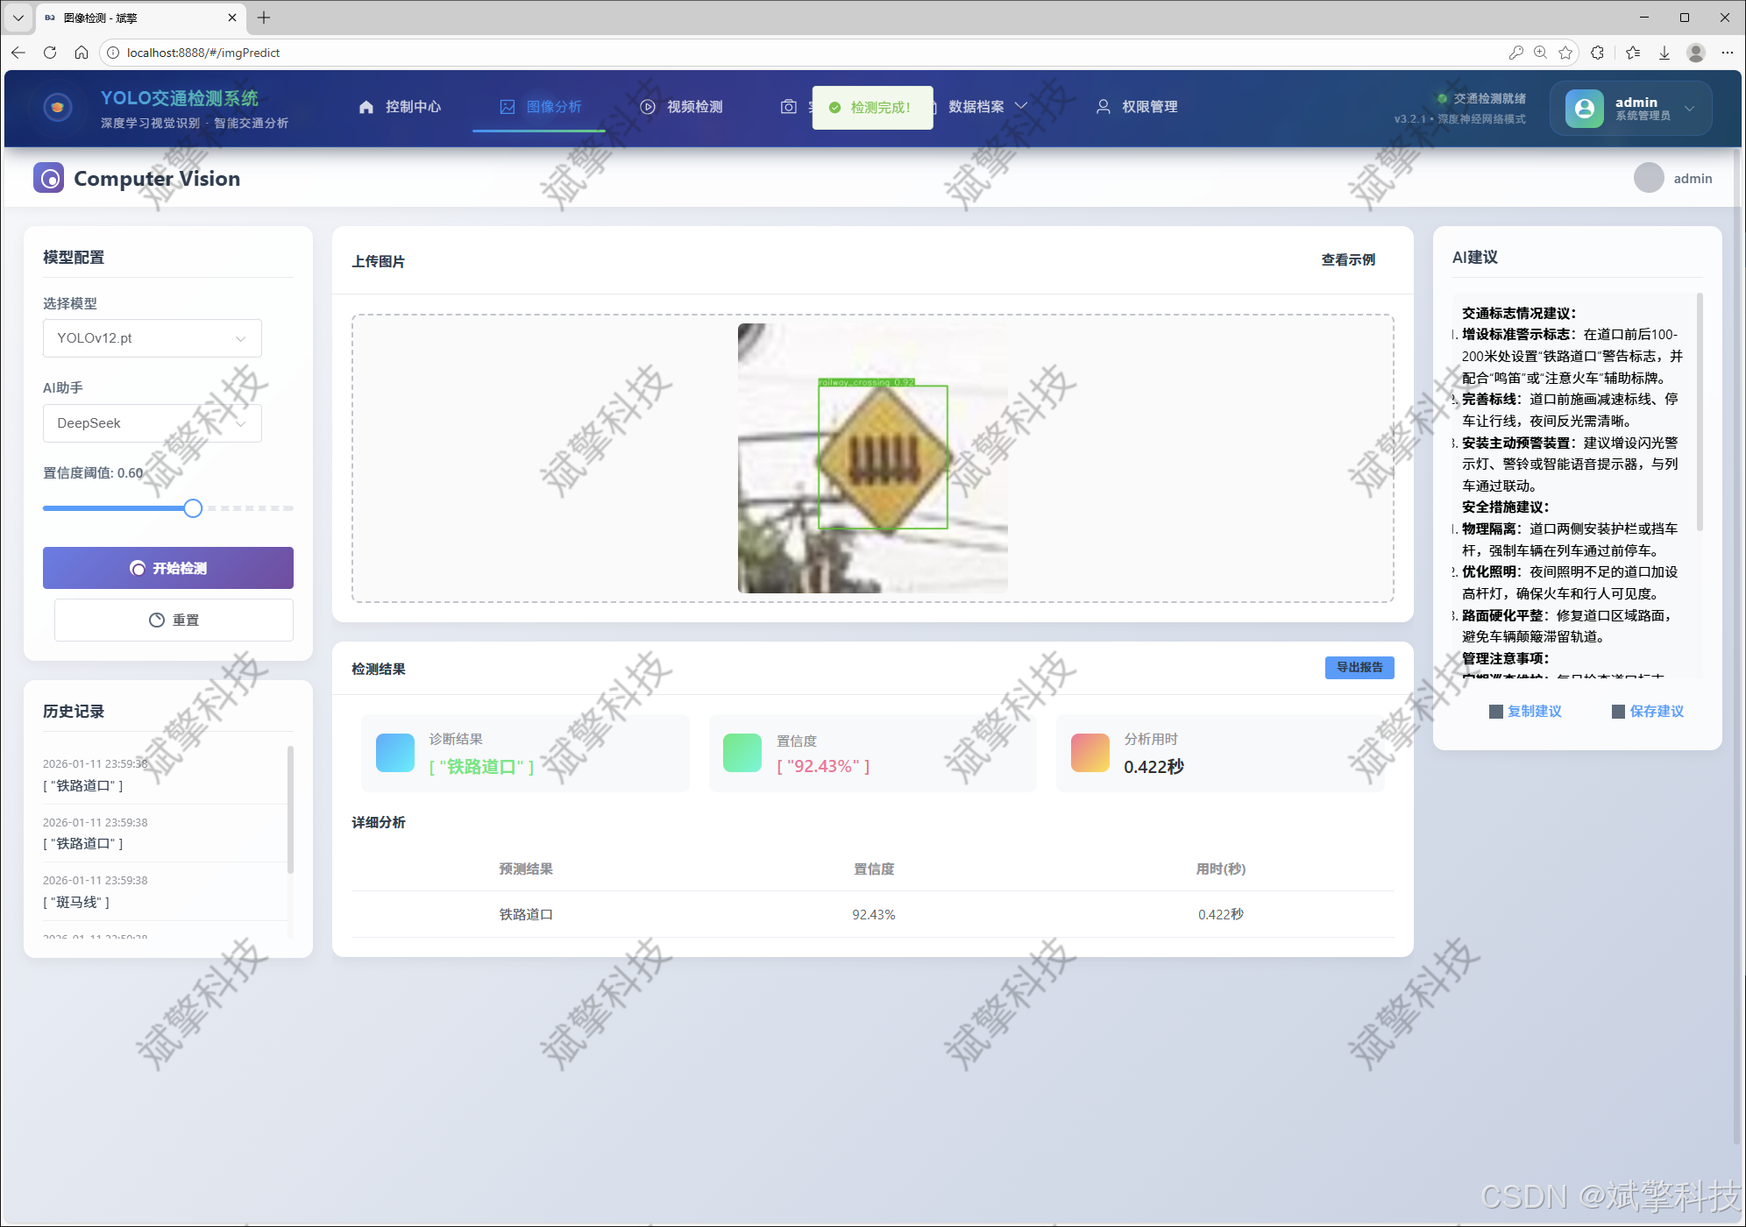Image resolution: width=1746 pixels, height=1227 pixels.
Task: Click the browser home icon
Action: pyautogui.click(x=82, y=53)
